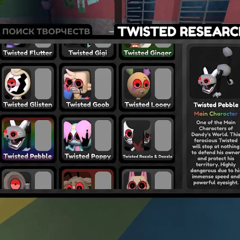Viewport: 240px width, 240px height.
Task: Click the Main Character rainbow label
Action: tap(216, 114)
